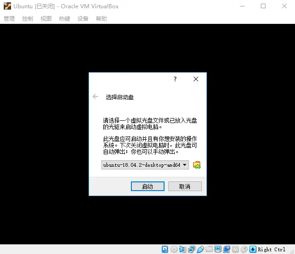Click the hard disk activity status icon
The width and height of the screenshot is (295, 254).
coord(165,249)
